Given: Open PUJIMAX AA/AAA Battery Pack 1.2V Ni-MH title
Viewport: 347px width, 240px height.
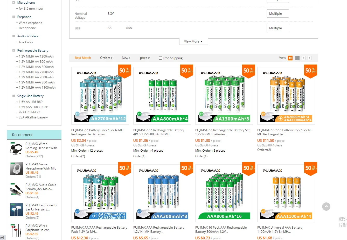Looking at the screenshot, I should pyautogui.click(x=285, y=132).
